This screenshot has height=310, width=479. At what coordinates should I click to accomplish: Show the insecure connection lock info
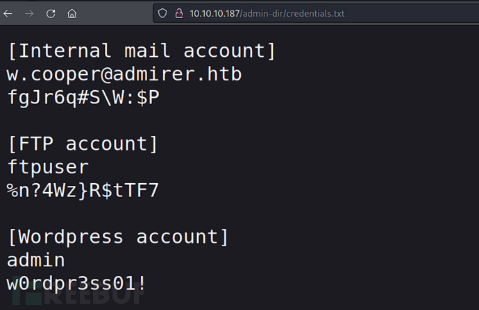pyautogui.click(x=179, y=13)
